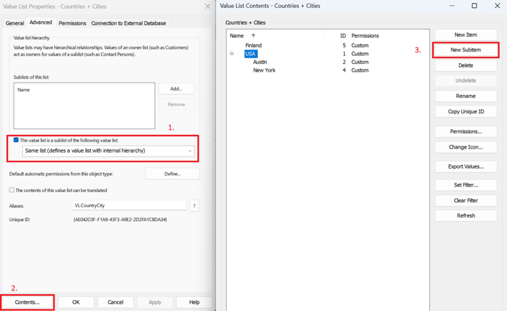
Task: Minimize the Value List Contents window
Action: coord(451,6)
